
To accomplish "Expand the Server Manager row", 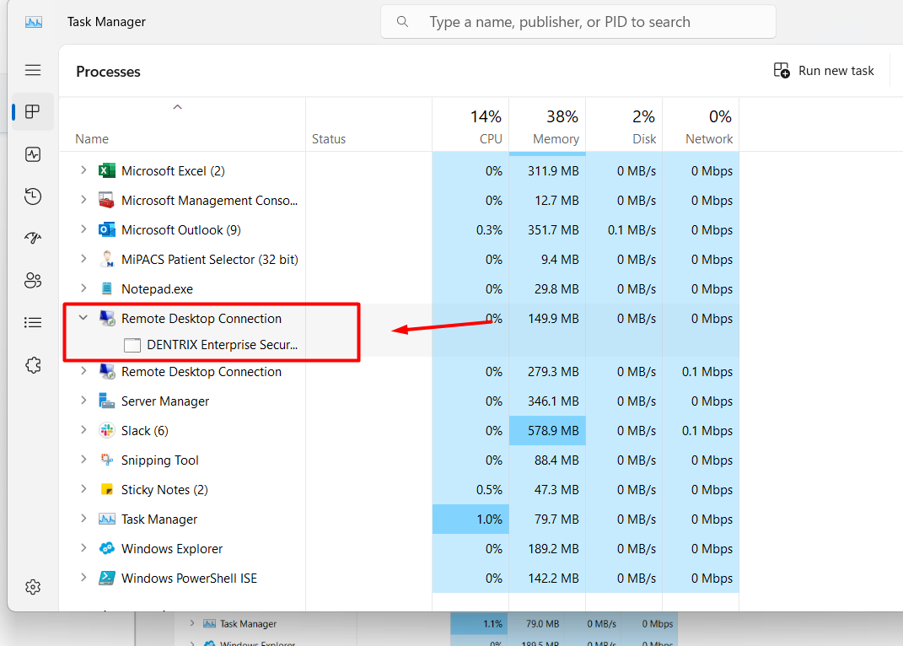I will pos(83,400).
